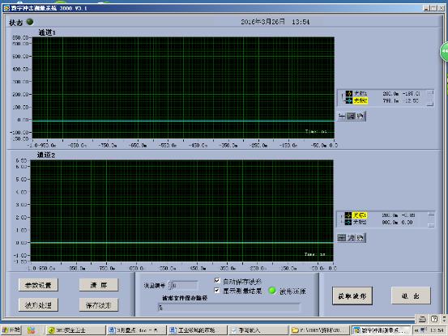The width and height of the screenshot is (448, 336).
Task: Click the waveform file save path field
Action: coord(228,307)
